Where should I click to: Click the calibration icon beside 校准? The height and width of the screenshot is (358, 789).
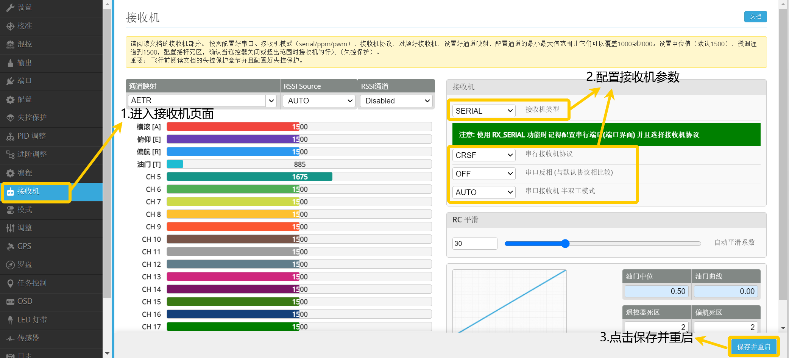coord(10,26)
